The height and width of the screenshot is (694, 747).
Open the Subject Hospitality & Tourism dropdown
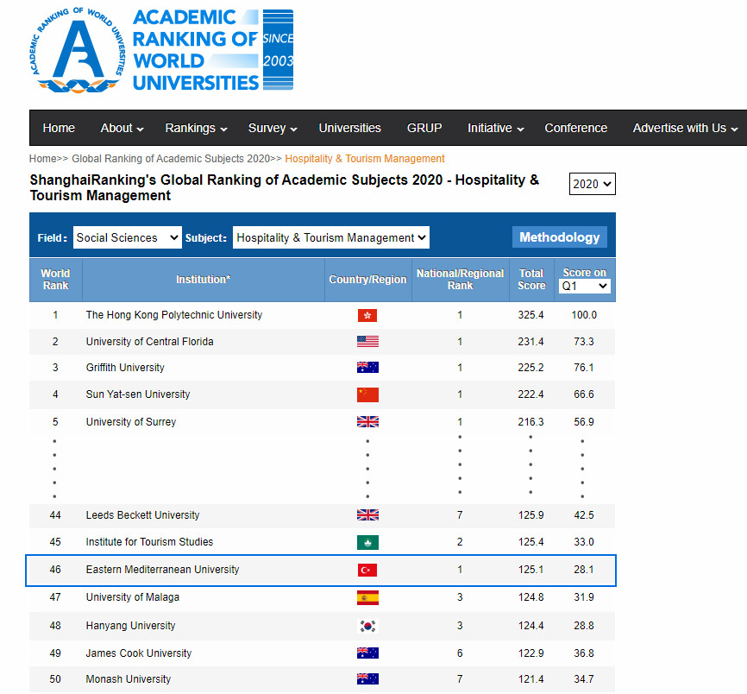click(x=330, y=237)
